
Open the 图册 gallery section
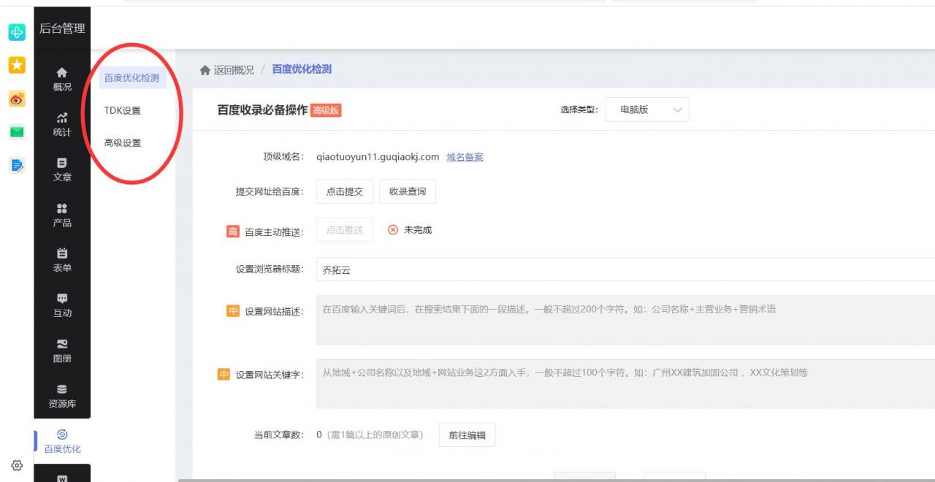(62, 352)
